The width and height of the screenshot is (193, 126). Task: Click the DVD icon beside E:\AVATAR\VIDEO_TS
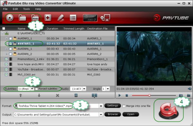click(6, 33)
